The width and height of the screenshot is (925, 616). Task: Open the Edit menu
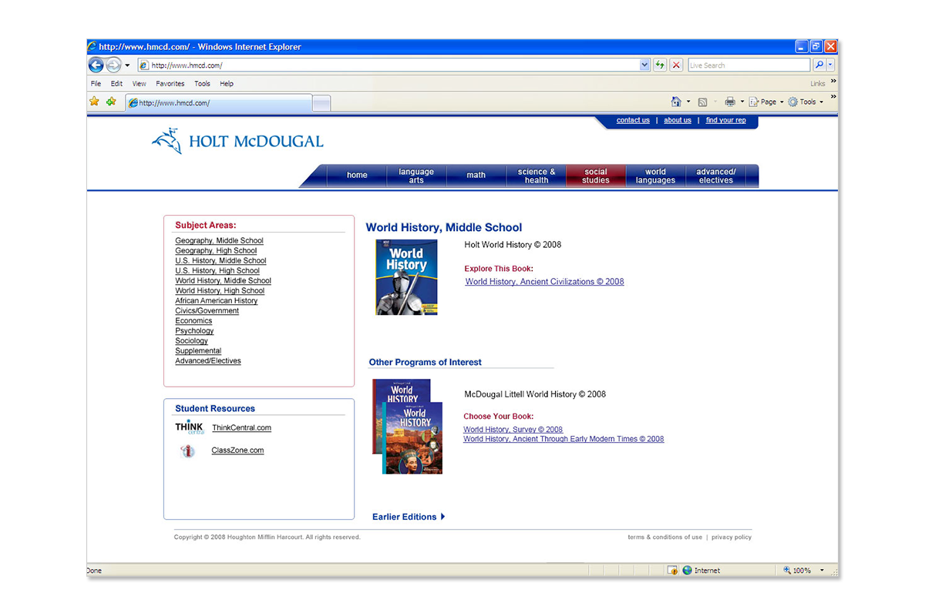pyautogui.click(x=116, y=84)
